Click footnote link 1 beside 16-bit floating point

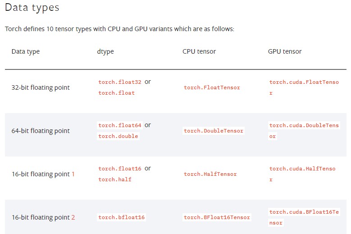pyautogui.click(x=73, y=174)
